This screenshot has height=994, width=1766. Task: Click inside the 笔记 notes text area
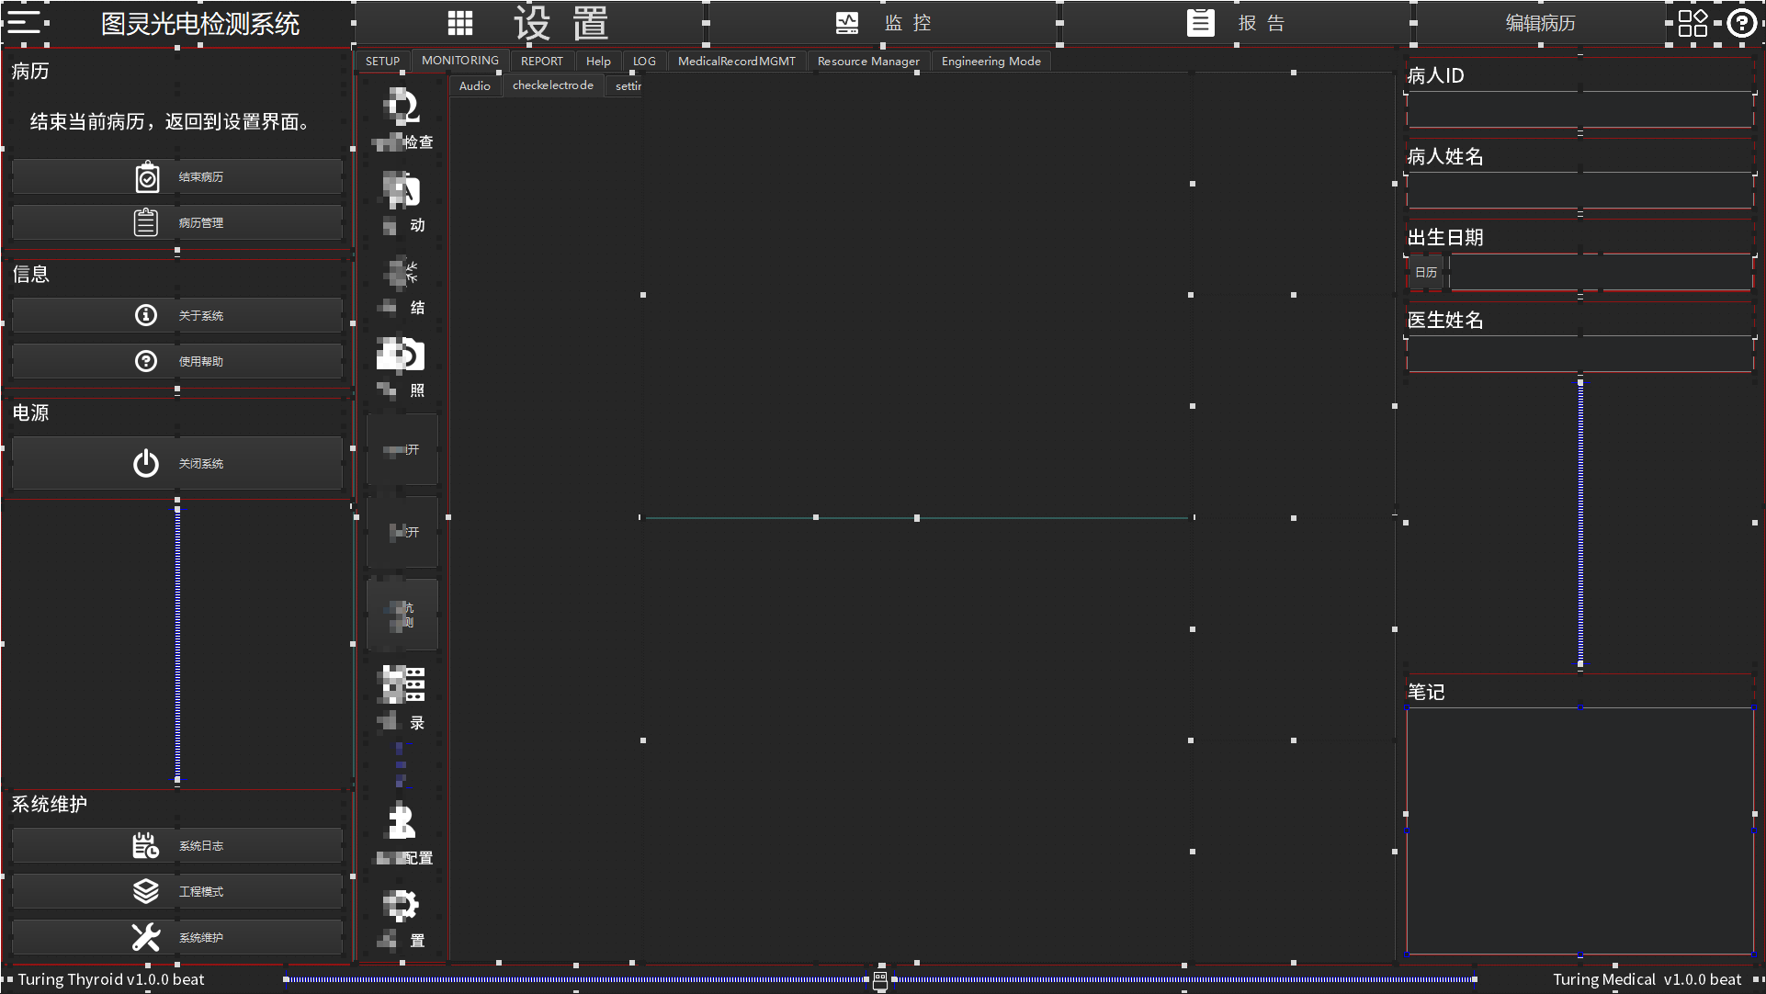(x=1579, y=830)
